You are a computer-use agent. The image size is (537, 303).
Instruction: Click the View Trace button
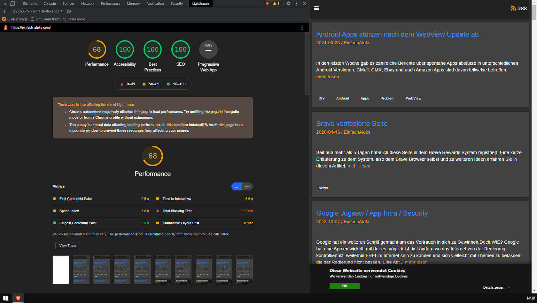tap(68, 246)
